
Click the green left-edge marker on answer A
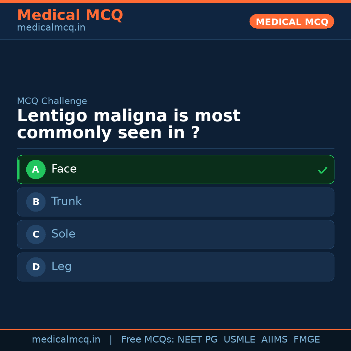coord(19,169)
